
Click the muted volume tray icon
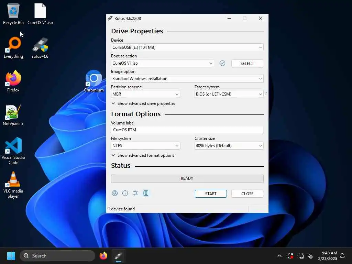click(x=310, y=256)
